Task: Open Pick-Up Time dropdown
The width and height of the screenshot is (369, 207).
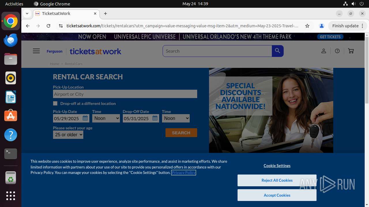Action: point(106,118)
